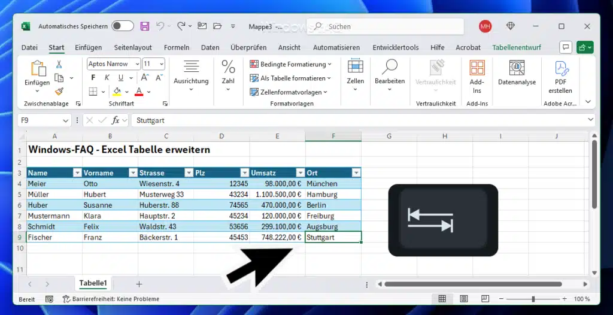
Task: Click the Suchen search field
Action: (385, 26)
